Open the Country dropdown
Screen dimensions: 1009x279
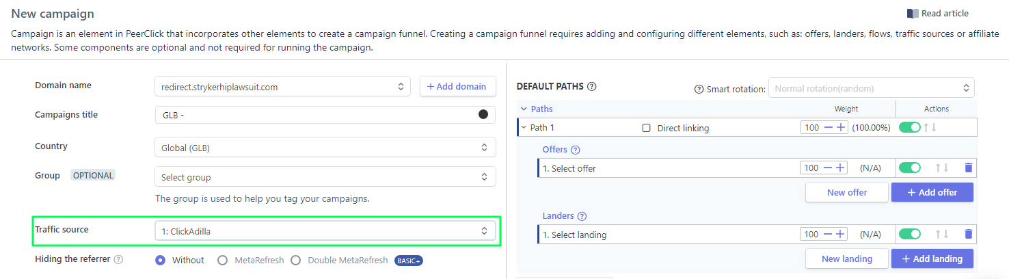tap(325, 147)
